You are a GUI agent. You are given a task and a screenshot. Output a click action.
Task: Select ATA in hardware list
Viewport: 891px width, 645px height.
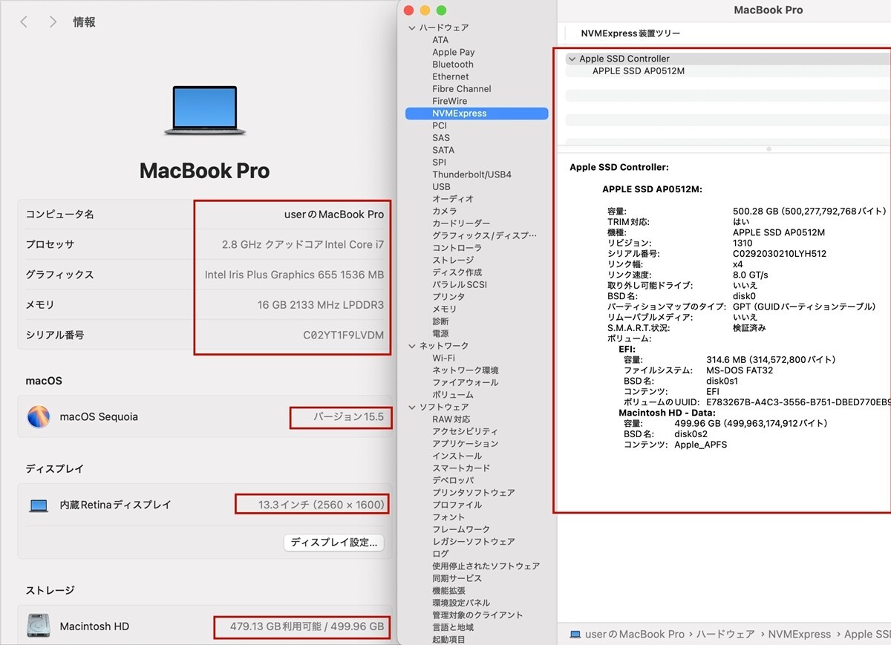pos(440,40)
